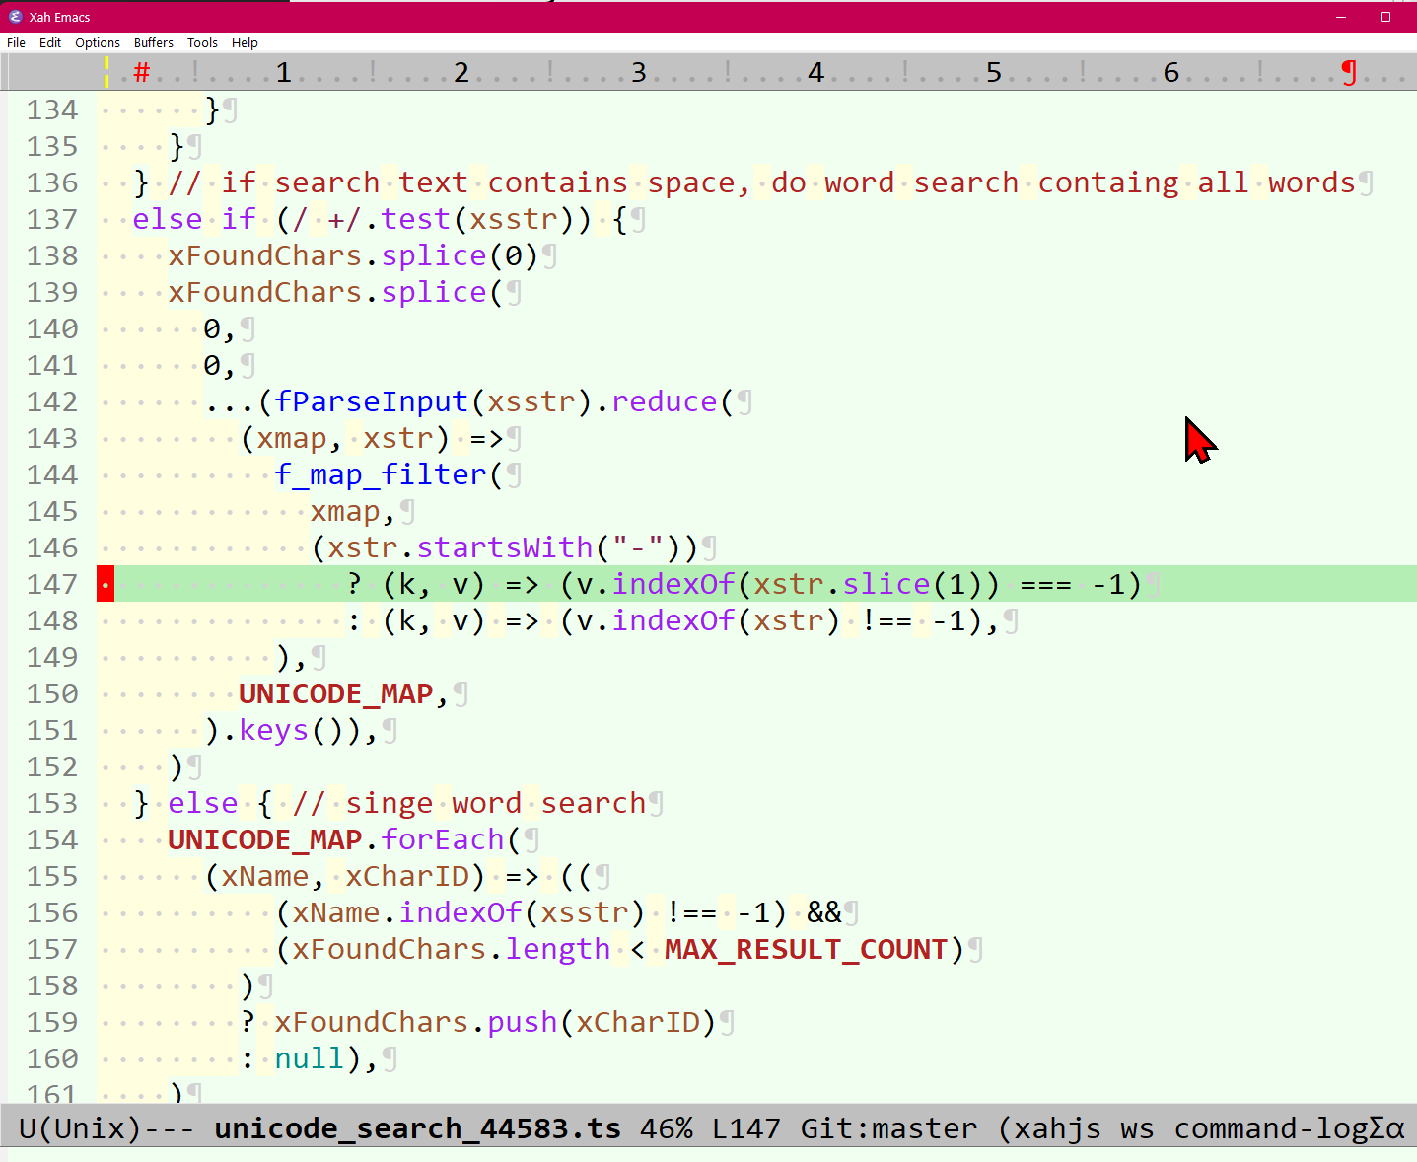Open the Options menu
The width and height of the screenshot is (1417, 1162).
point(97,42)
